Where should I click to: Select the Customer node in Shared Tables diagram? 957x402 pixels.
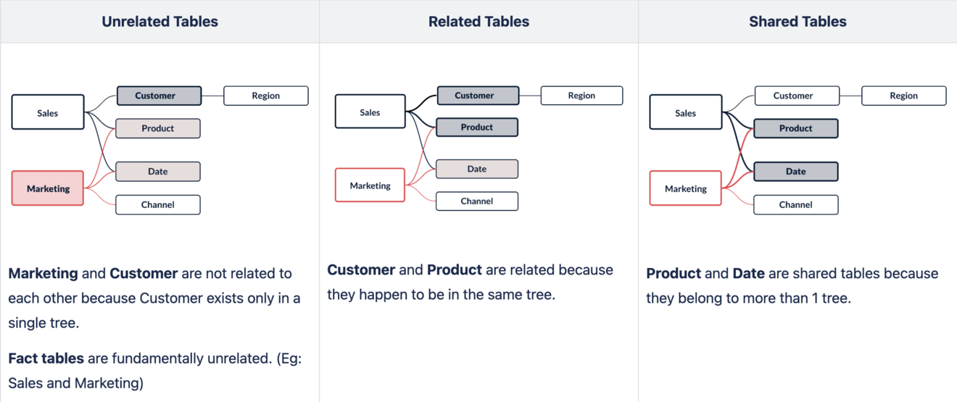pos(797,96)
